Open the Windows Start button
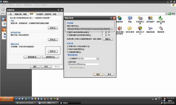The height and width of the screenshot is (105, 176). tap(7, 99)
